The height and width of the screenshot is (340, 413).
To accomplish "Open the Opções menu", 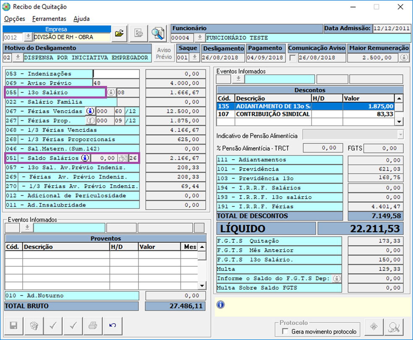I will [15, 19].
